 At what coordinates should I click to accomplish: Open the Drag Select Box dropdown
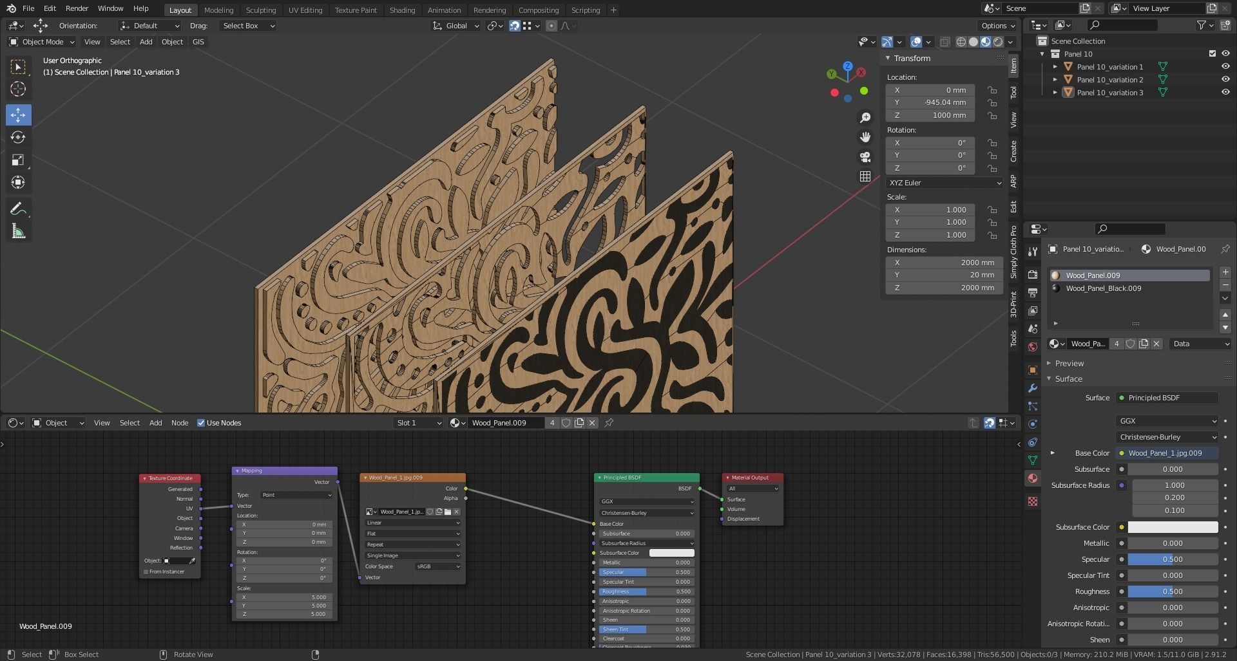(x=248, y=26)
